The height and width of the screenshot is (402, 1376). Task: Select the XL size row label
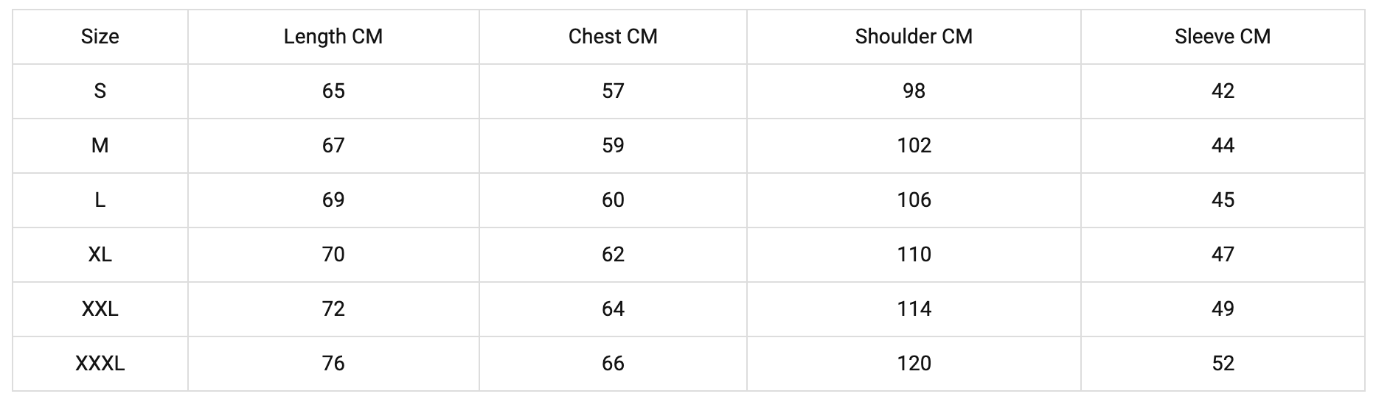point(100,255)
